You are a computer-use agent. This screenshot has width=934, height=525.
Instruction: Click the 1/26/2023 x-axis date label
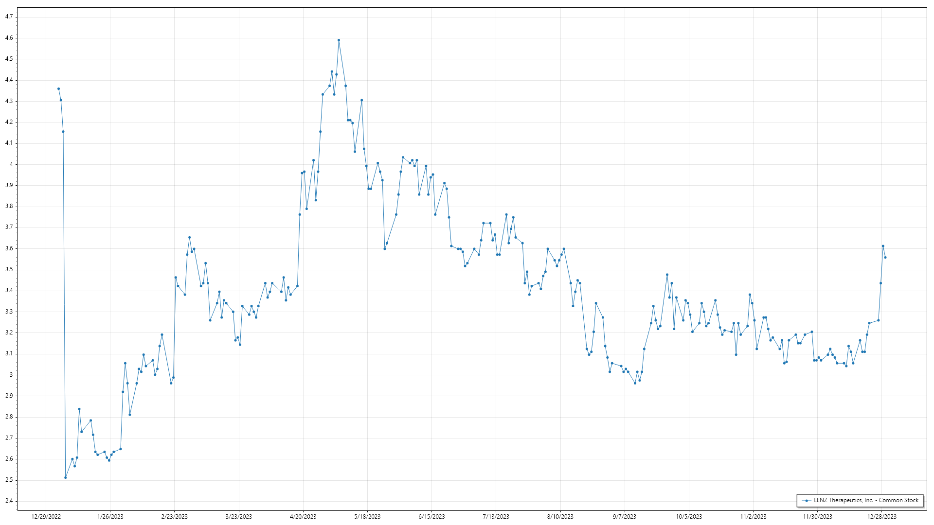[110, 517]
